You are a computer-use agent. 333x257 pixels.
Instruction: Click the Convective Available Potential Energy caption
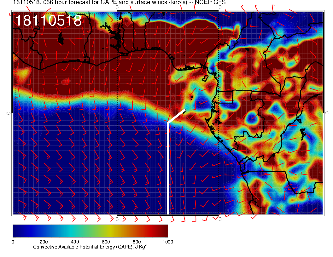(90, 247)
